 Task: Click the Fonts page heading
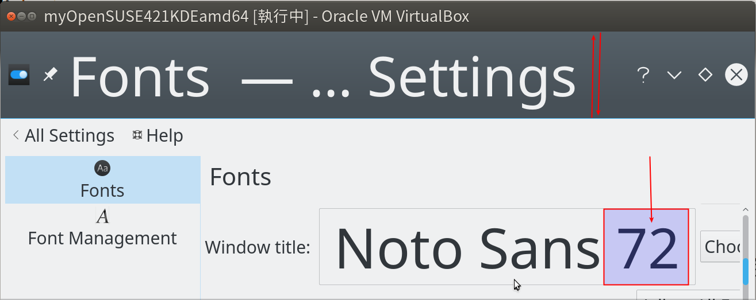(x=240, y=177)
